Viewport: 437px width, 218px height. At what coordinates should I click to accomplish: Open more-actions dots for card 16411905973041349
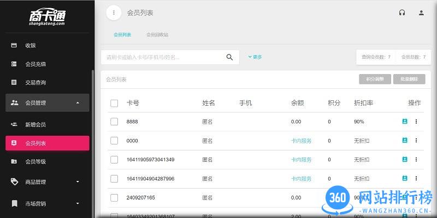point(416,159)
